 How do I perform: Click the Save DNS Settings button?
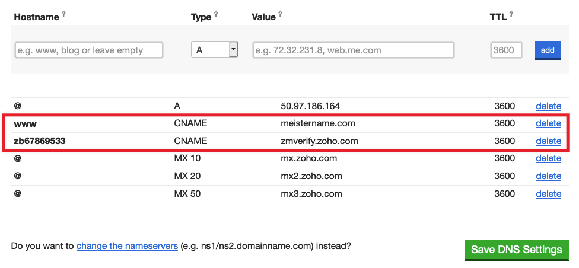point(516,250)
